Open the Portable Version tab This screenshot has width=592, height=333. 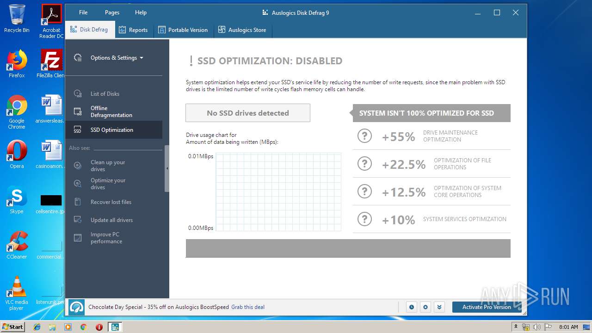(x=183, y=30)
